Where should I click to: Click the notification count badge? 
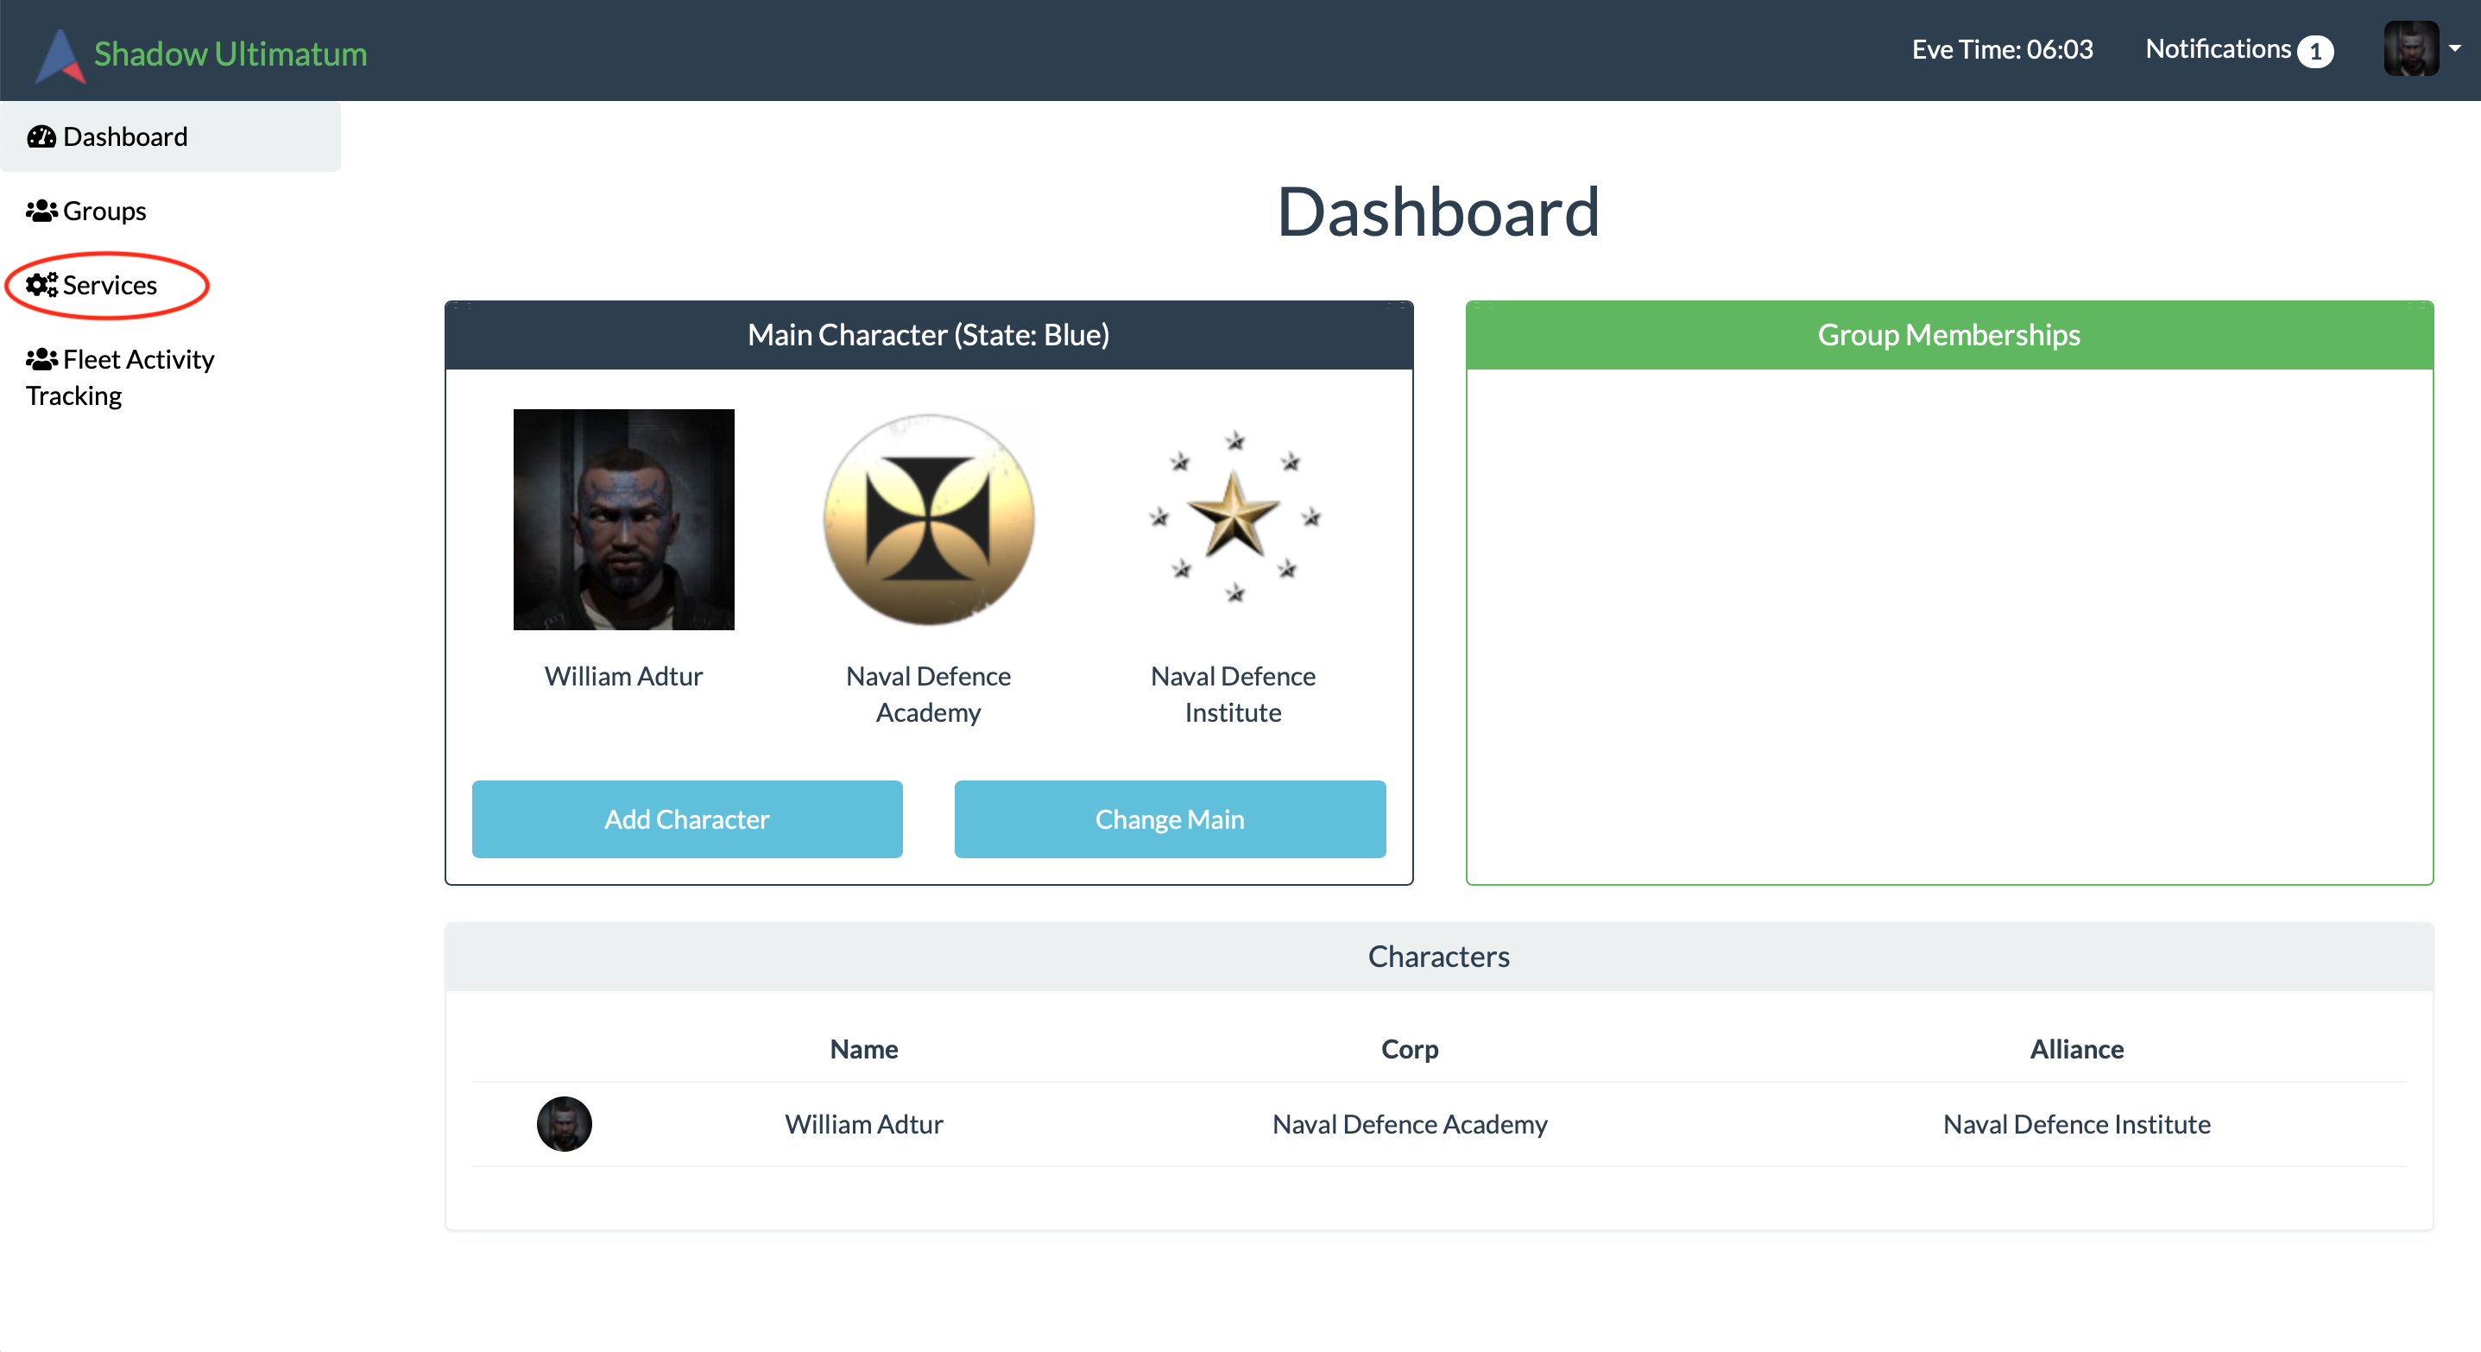2314,51
